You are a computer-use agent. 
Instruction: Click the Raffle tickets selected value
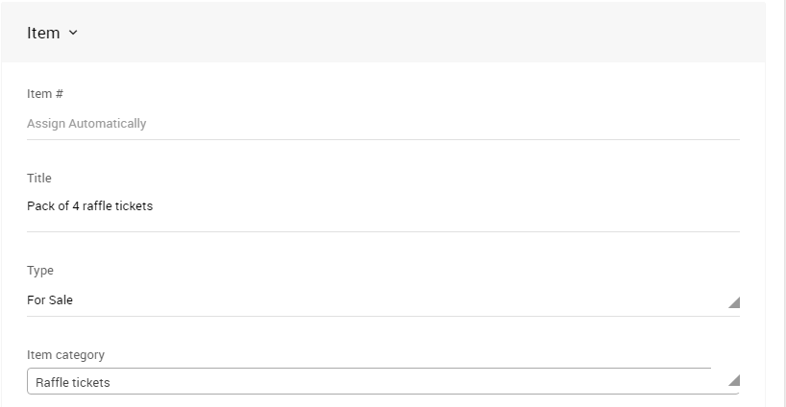tap(73, 383)
